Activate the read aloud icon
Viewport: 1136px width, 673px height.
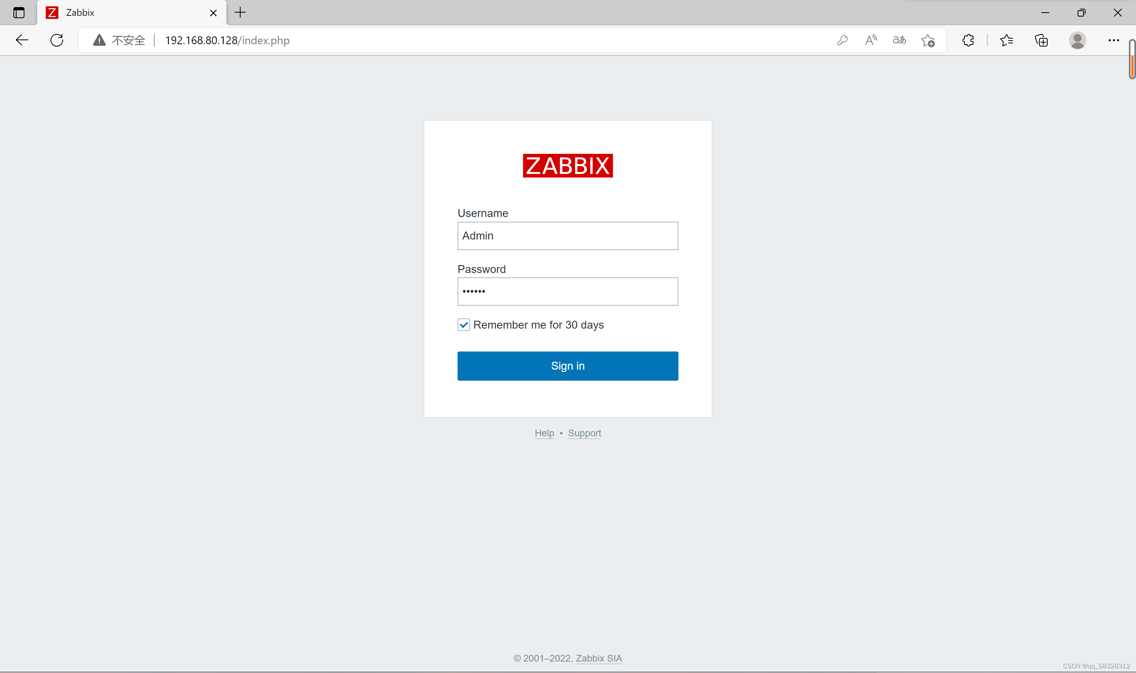click(871, 40)
